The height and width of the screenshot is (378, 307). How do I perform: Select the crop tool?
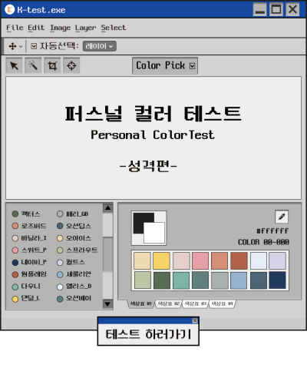point(52,66)
